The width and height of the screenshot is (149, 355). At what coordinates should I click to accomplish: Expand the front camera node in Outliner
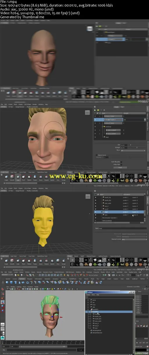click(88, 305)
